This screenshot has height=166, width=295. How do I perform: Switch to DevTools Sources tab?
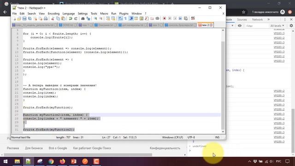tap(242, 19)
